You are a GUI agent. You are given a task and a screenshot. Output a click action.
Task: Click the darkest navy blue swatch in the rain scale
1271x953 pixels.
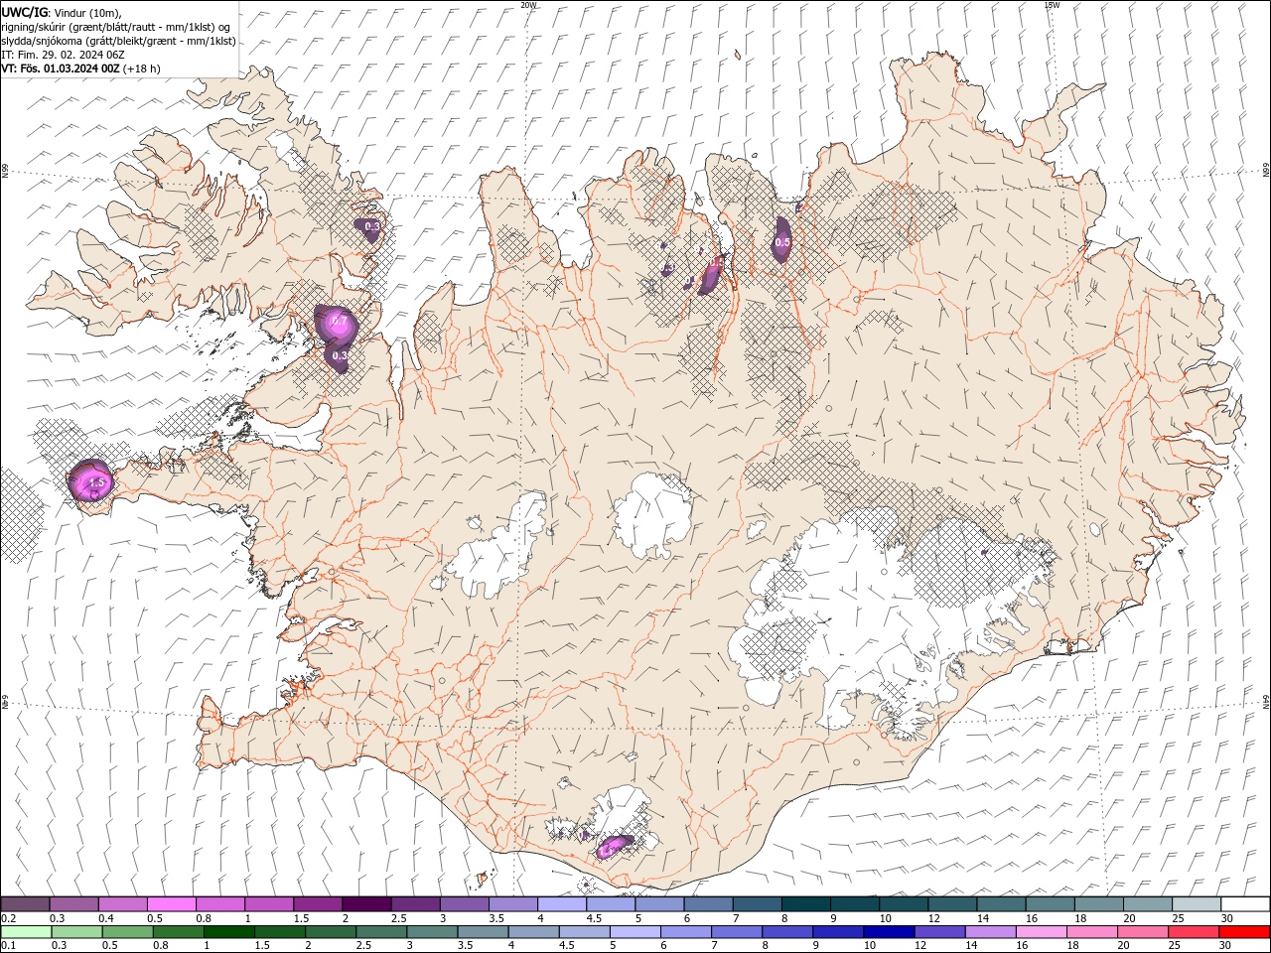point(887,932)
